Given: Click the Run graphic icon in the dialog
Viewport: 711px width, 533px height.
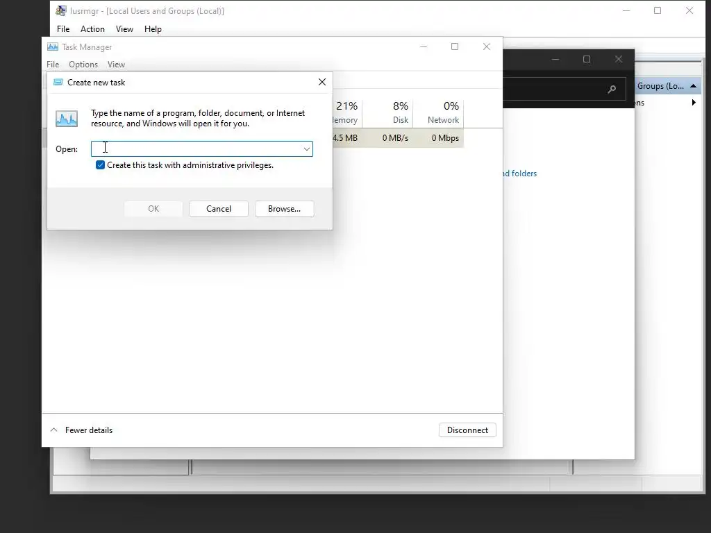Looking at the screenshot, I should [x=67, y=119].
